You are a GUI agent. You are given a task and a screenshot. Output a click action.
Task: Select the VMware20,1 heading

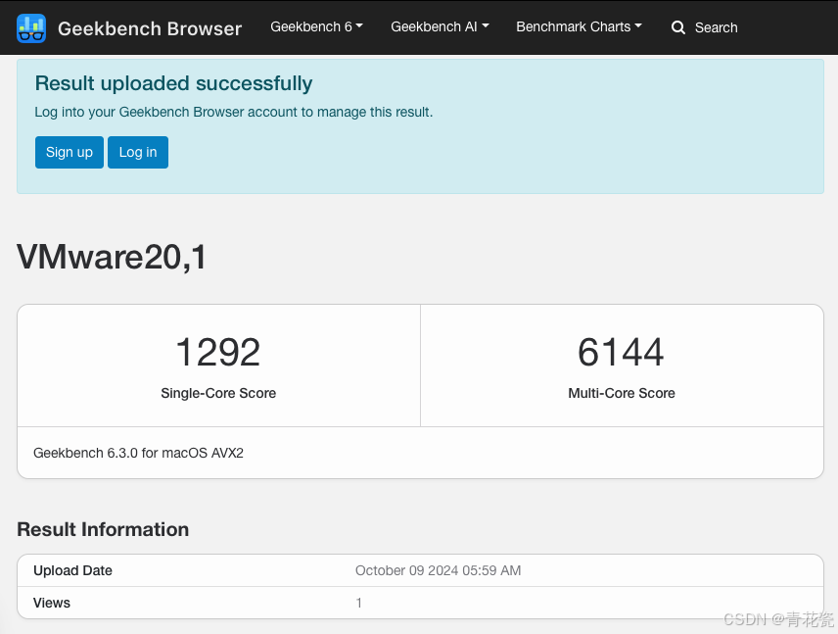coord(112,258)
